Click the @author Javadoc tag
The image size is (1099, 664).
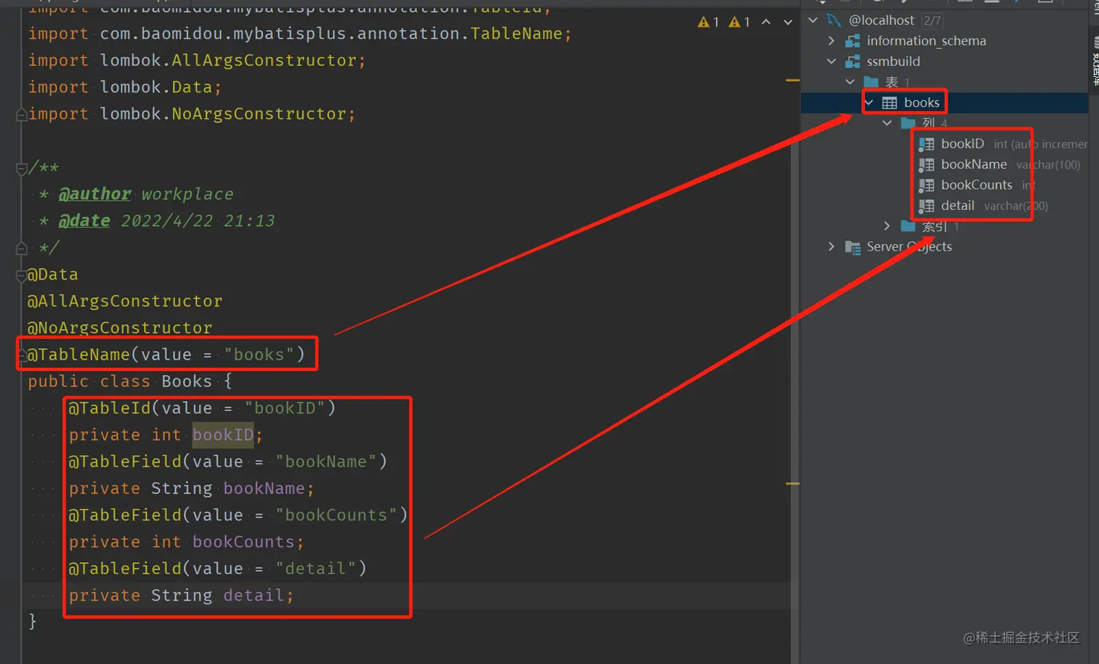(x=94, y=194)
